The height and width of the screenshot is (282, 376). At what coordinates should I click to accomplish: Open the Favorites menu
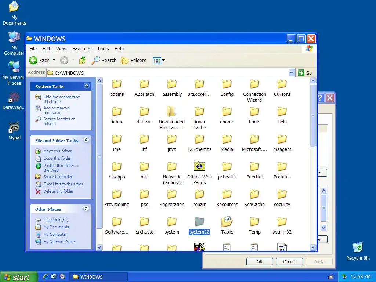82,49
